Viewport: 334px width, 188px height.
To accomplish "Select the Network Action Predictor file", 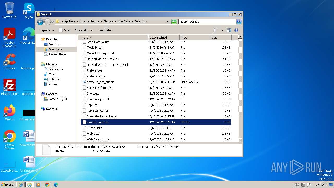I will pyautogui.click(x=102, y=59).
